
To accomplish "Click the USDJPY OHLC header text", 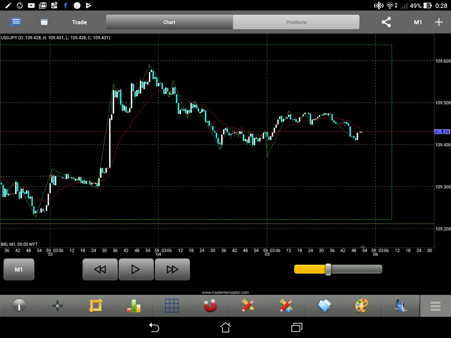I will (55, 38).
